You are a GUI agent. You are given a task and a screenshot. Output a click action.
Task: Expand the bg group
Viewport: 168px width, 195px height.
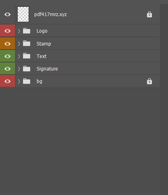(19, 81)
